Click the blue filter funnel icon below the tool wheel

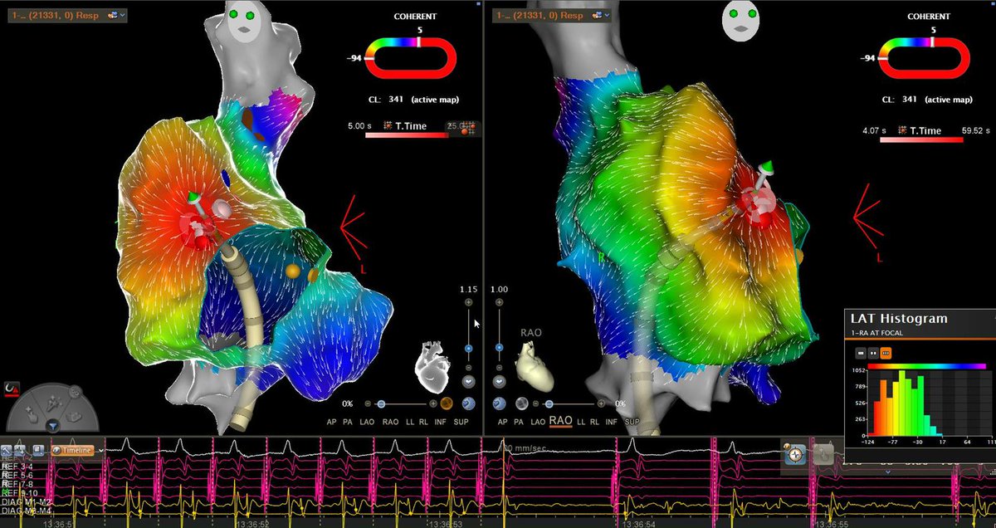pyautogui.click(x=53, y=425)
